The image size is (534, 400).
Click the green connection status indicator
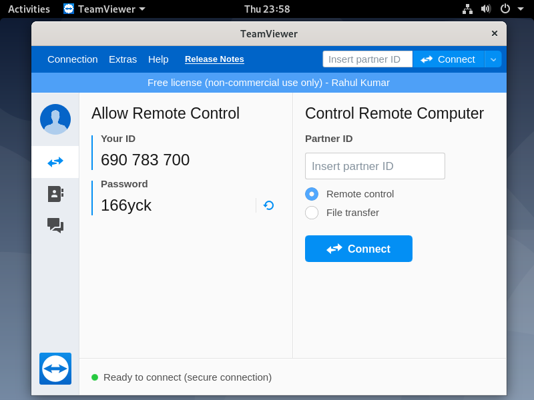(95, 377)
